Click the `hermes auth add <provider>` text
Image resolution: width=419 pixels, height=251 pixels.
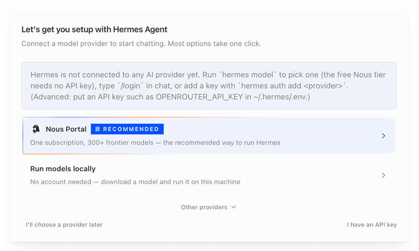coord(293,86)
